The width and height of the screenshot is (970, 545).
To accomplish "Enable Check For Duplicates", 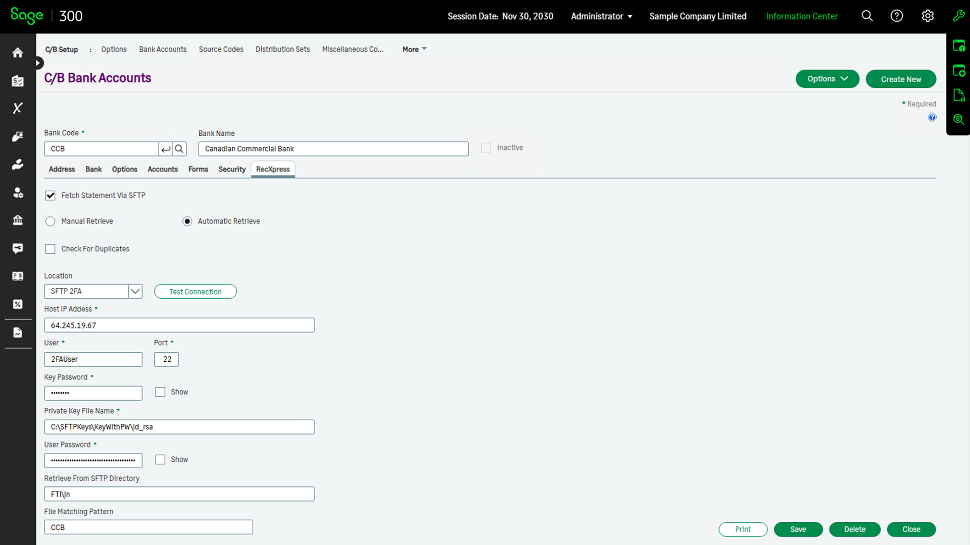I will (50, 249).
